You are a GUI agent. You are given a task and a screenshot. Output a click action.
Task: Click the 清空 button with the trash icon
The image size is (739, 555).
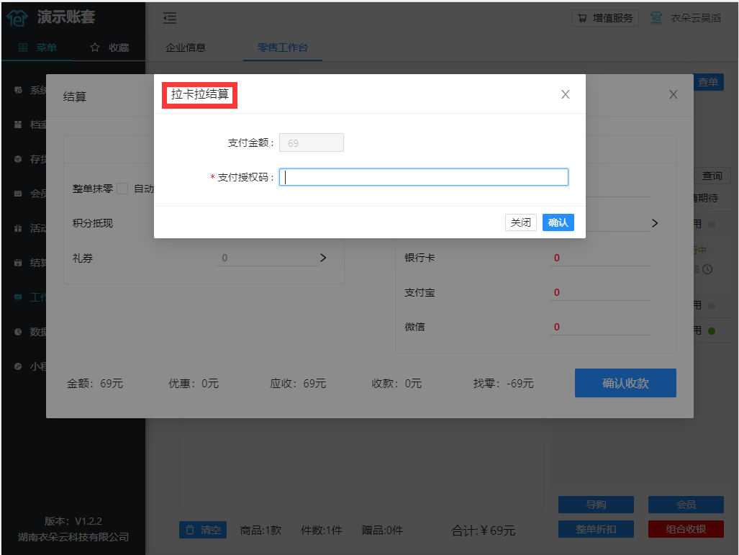(203, 530)
